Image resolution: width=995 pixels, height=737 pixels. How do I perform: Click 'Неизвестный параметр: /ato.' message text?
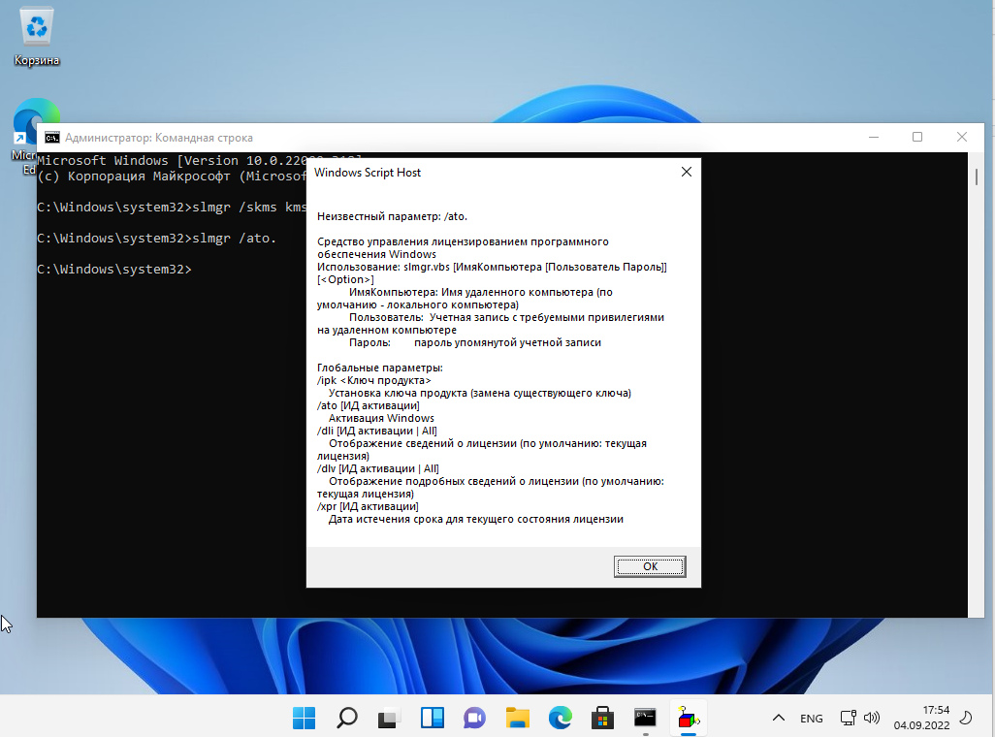(x=392, y=216)
